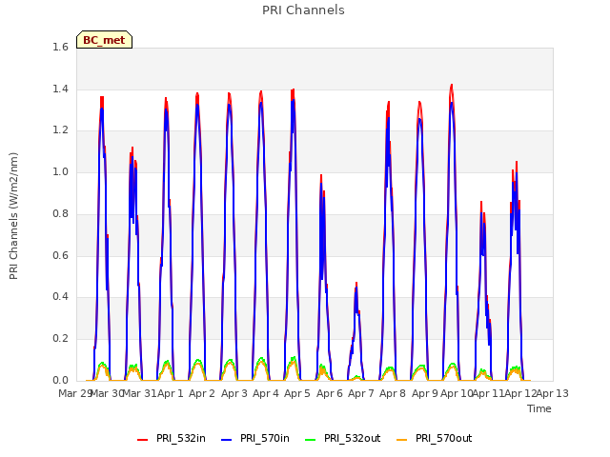Click the red PRI_532in legend swatch
The image size is (610, 457).
(142, 440)
